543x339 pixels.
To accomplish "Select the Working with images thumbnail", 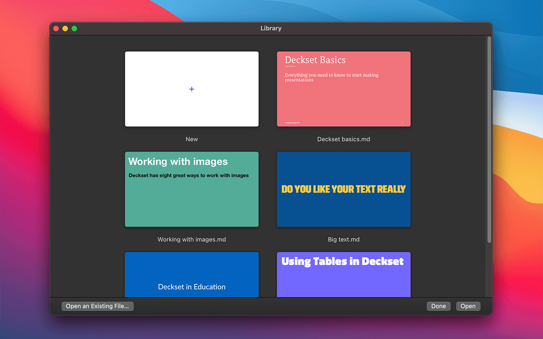I will (x=192, y=189).
